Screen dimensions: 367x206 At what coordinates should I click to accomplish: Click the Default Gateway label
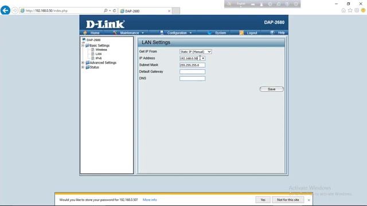(151, 72)
